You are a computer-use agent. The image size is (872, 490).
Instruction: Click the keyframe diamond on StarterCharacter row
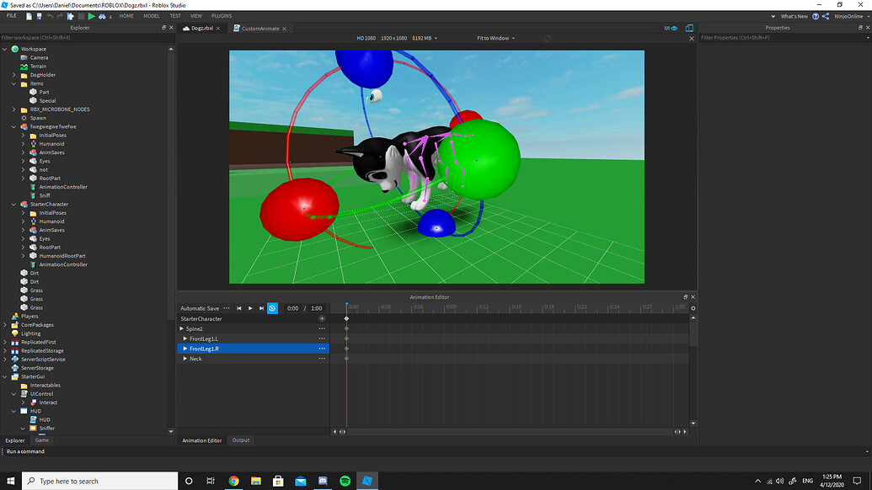[346, 319]
